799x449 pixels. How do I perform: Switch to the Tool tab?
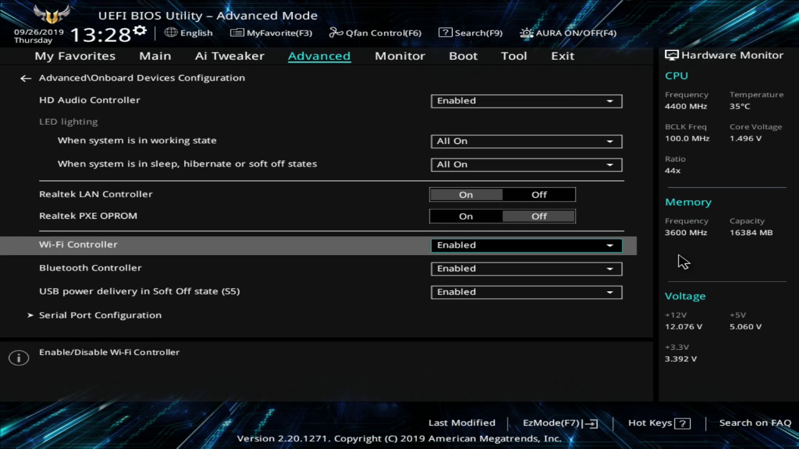514,56
